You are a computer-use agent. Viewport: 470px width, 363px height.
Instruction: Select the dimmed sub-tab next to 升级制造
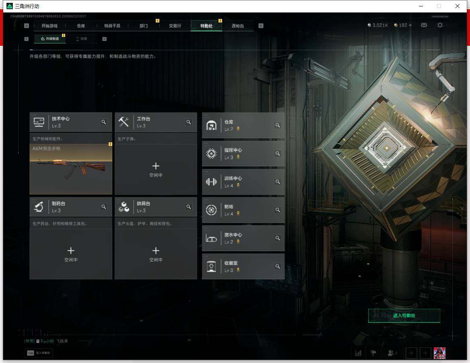[x=82, y=39]
